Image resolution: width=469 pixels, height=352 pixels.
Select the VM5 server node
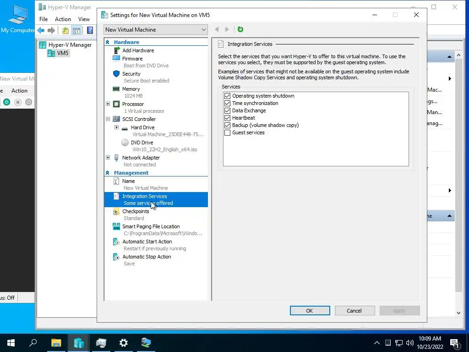click(x=58, y=53)
